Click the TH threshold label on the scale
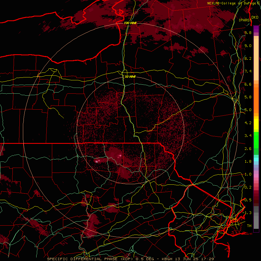261x261 pixels. (x=249, y=226)
